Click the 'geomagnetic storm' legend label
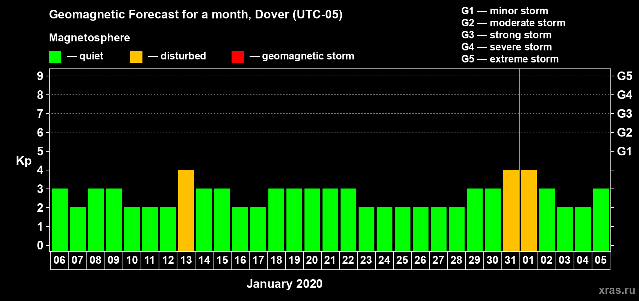This screenshot has height=301, width=639. pos(308,56)
